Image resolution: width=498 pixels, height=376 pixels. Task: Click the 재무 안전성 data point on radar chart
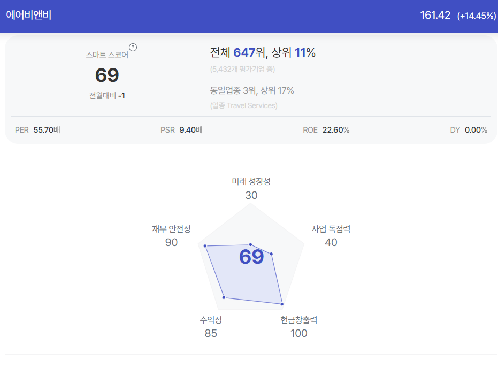[x=205, y=246]
